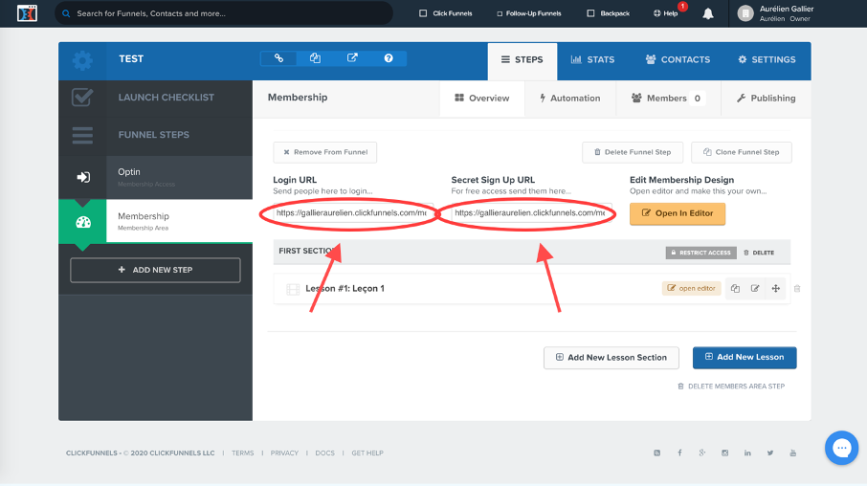Click the Login URL field
The width and height of the screenshot is (867, 486).
point(353,213)
